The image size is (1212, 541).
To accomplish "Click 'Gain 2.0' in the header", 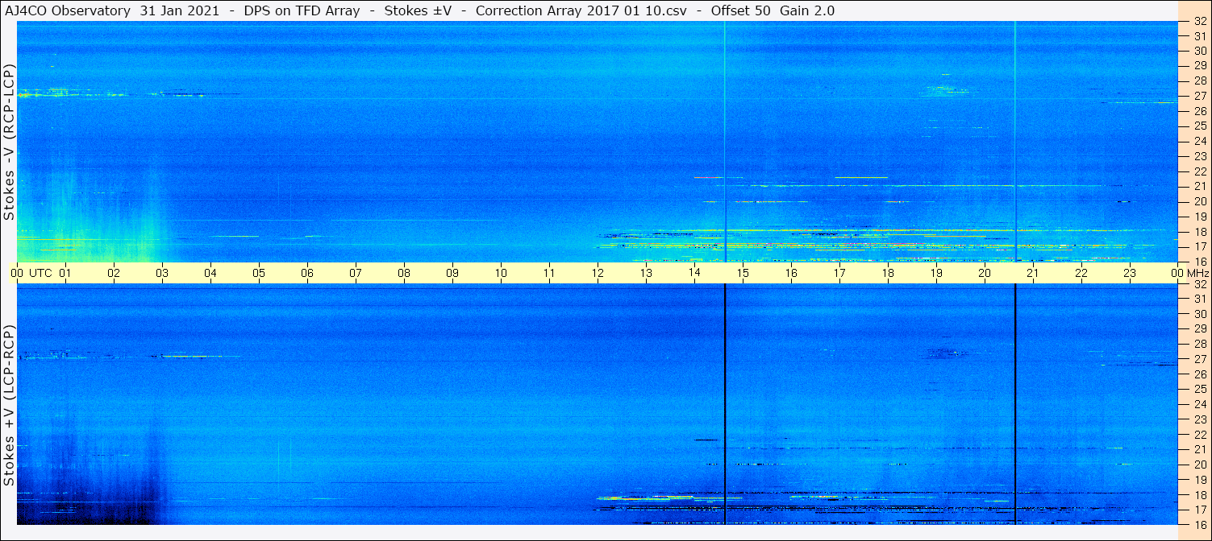I will (807, 10).
